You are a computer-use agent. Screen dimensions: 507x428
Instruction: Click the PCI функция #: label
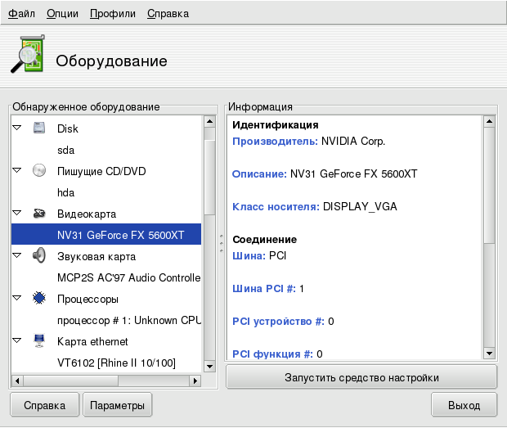click(272, 354)
